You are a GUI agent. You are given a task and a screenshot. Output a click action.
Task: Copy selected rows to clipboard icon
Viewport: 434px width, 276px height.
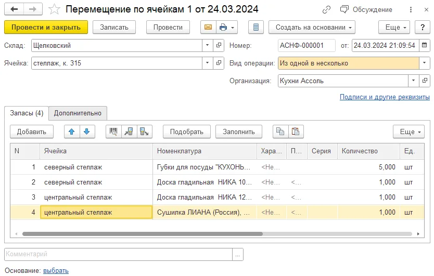pos(280,132)
